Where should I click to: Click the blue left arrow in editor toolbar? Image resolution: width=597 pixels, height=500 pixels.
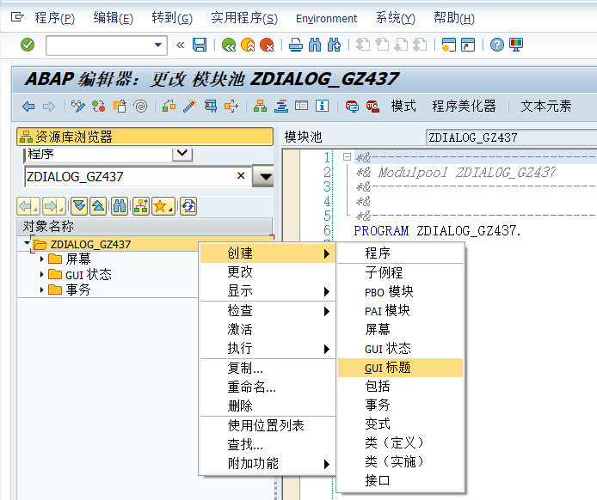(28, 107)
